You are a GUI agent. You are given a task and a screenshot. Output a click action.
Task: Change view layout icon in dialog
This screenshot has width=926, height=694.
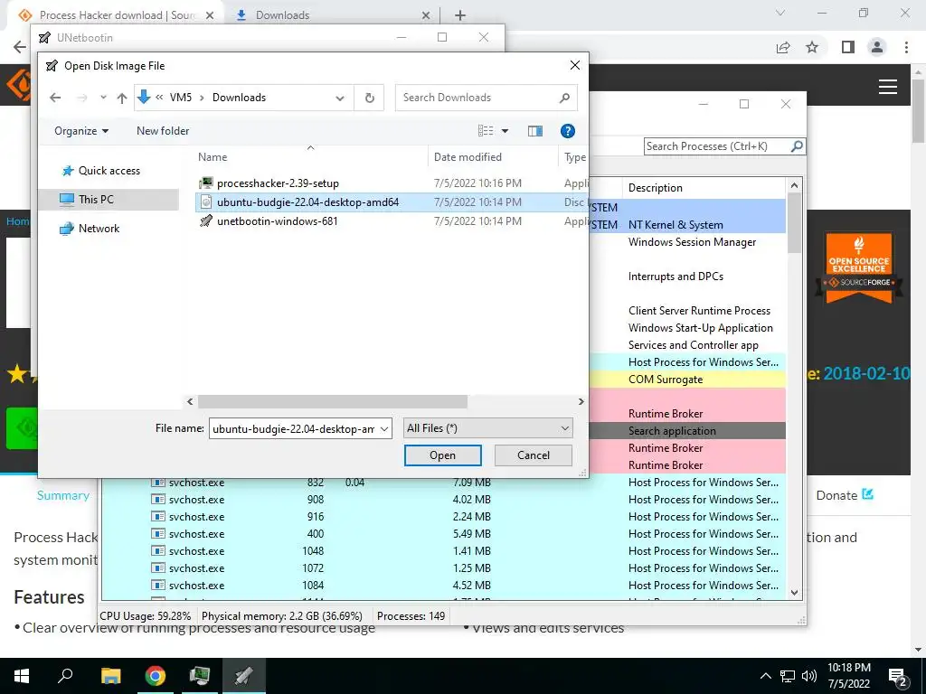pyautogui.click(x=486, y=131)
